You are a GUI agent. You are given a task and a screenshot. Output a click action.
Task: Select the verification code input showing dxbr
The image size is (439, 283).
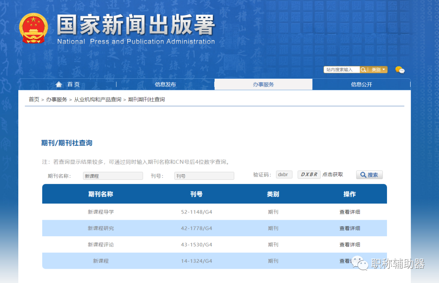click(x=284, y=174)
